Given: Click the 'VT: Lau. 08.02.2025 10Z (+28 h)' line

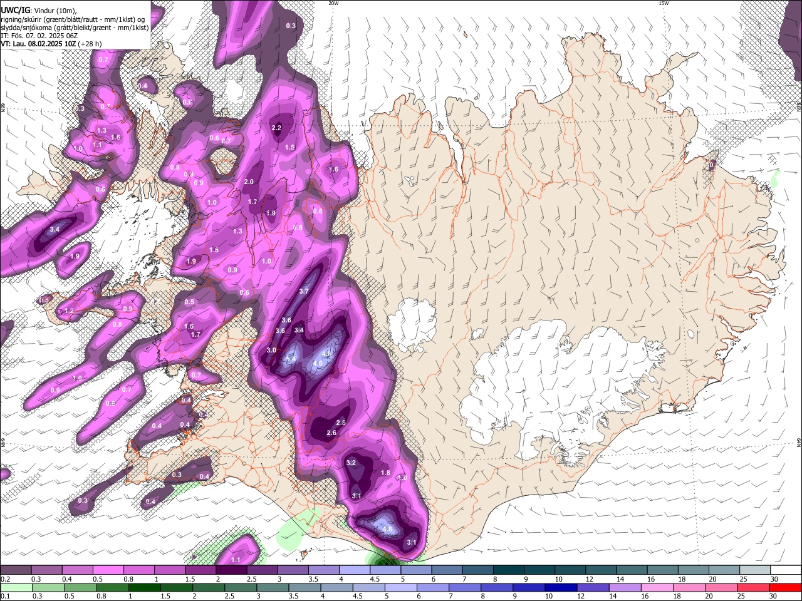Looking at the screenshot, I should click(x=51, y=44).
